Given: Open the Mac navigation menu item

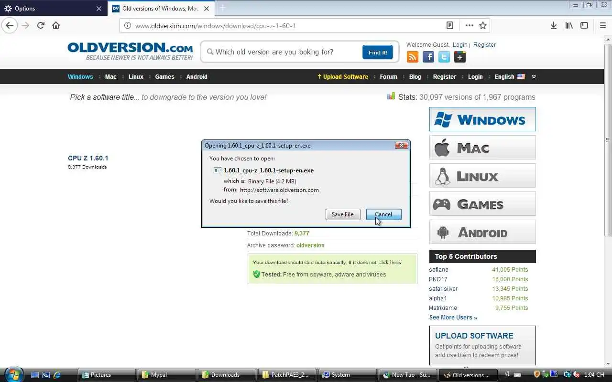Looking at the screenshot, I should coord(111,76).
